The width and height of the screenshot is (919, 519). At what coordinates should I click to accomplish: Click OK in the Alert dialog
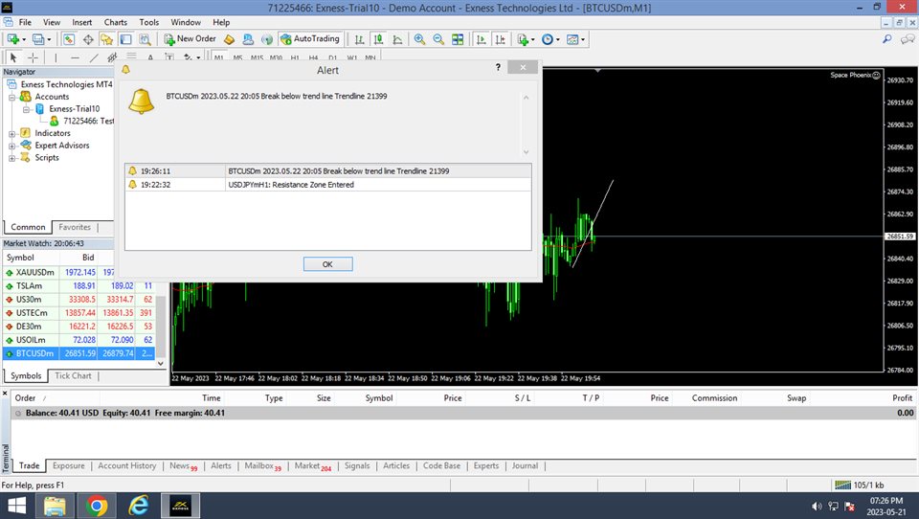(x=327, y=264)
